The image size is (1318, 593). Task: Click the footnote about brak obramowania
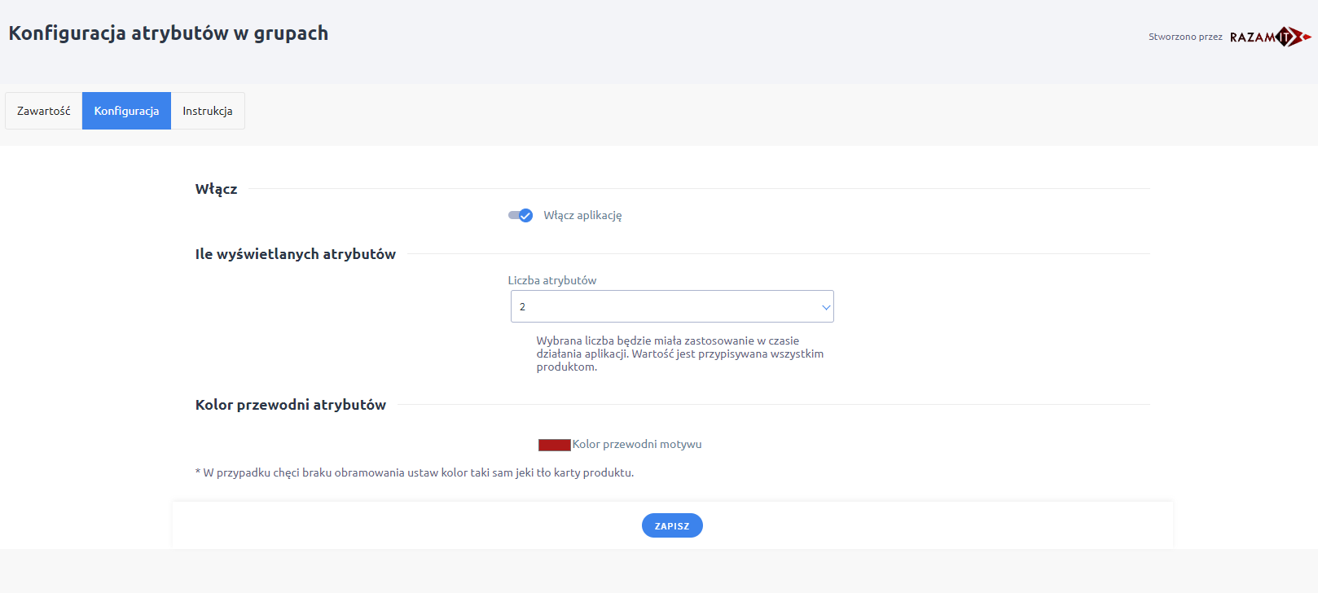click(x=415, y=472)
